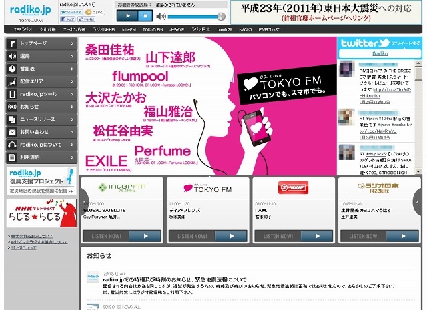Screen dimensions: 427x310
Task: Click the Twitter tweet header button
Action: click(380, 43)
